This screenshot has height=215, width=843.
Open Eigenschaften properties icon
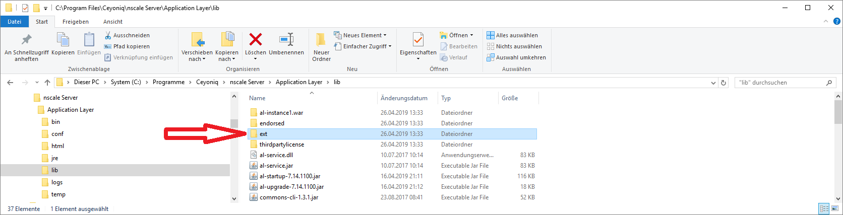[418, 40]
